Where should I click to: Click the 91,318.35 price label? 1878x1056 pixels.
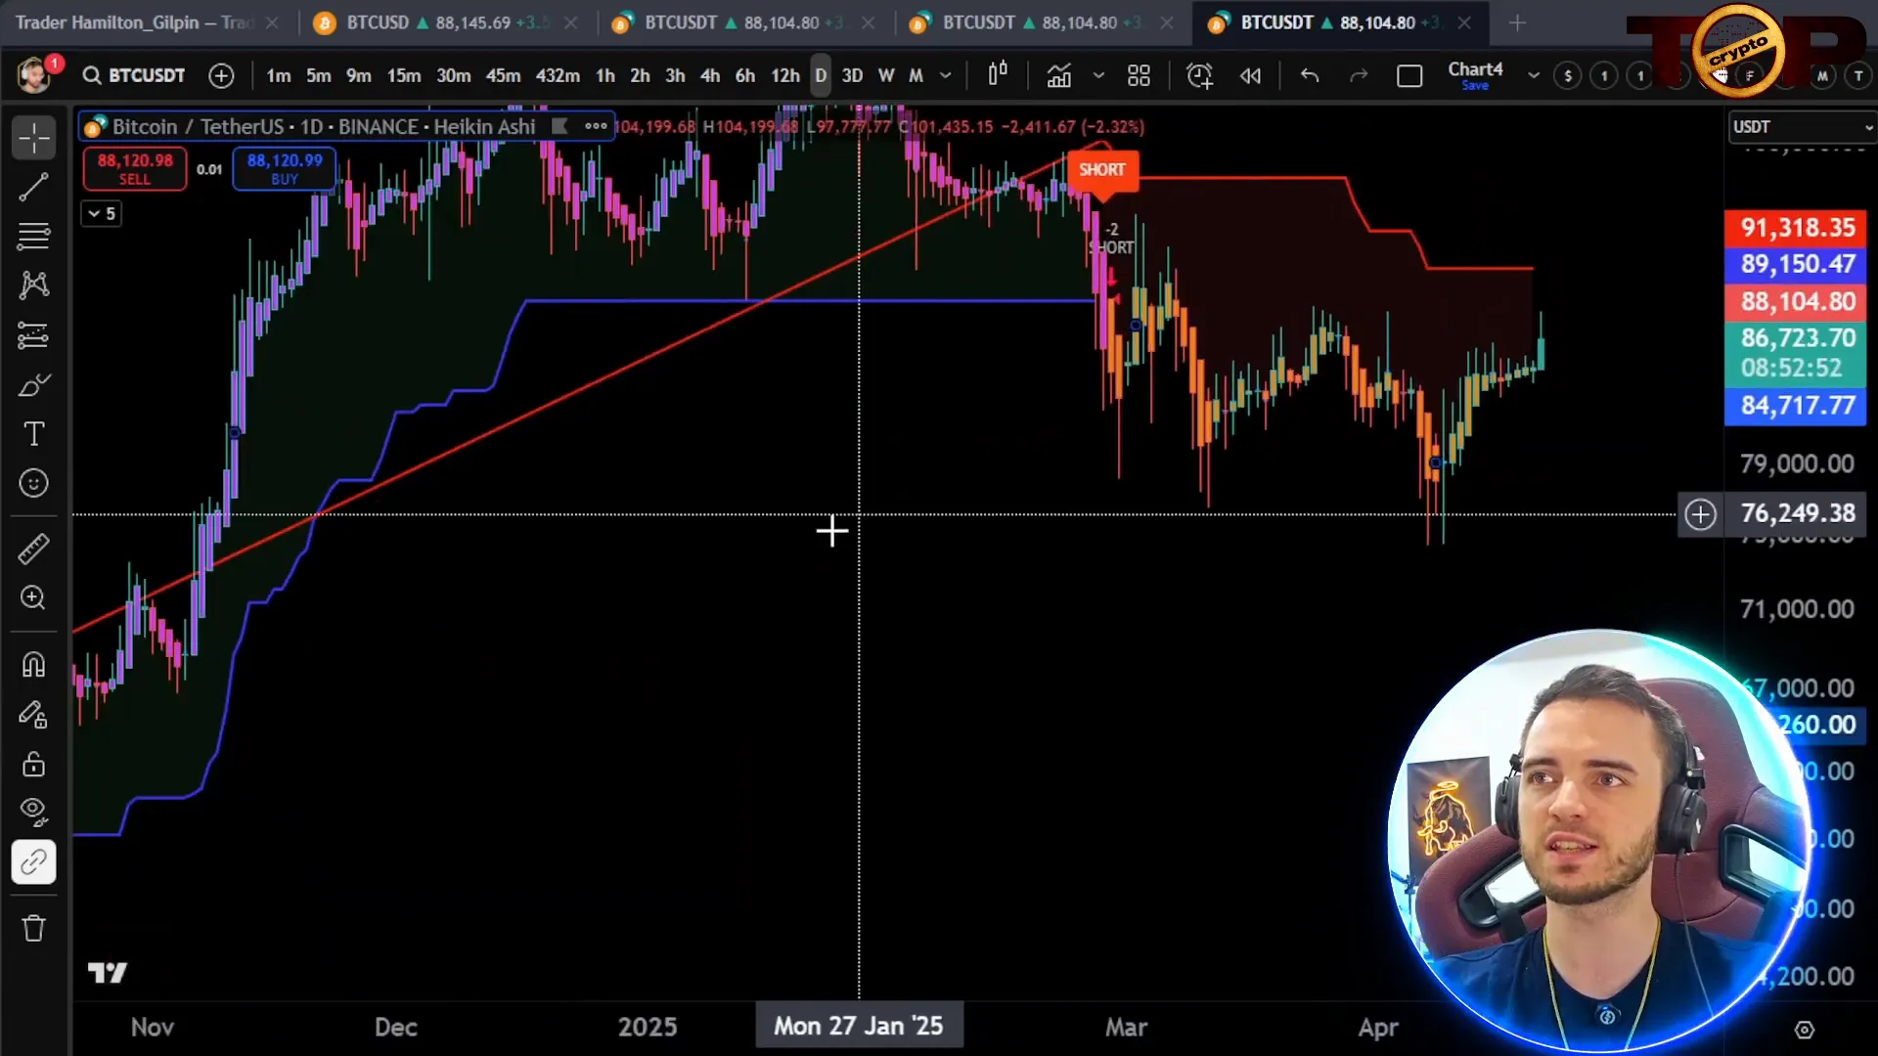click(x=1796, y=228)
